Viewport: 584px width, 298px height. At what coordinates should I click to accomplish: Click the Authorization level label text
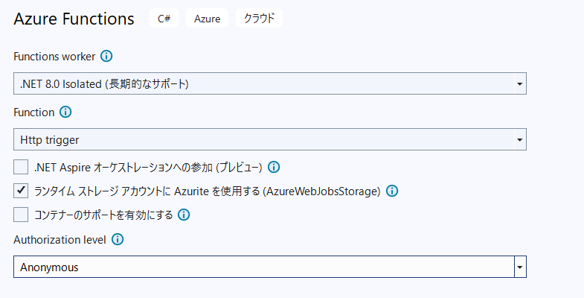(60, 240)
